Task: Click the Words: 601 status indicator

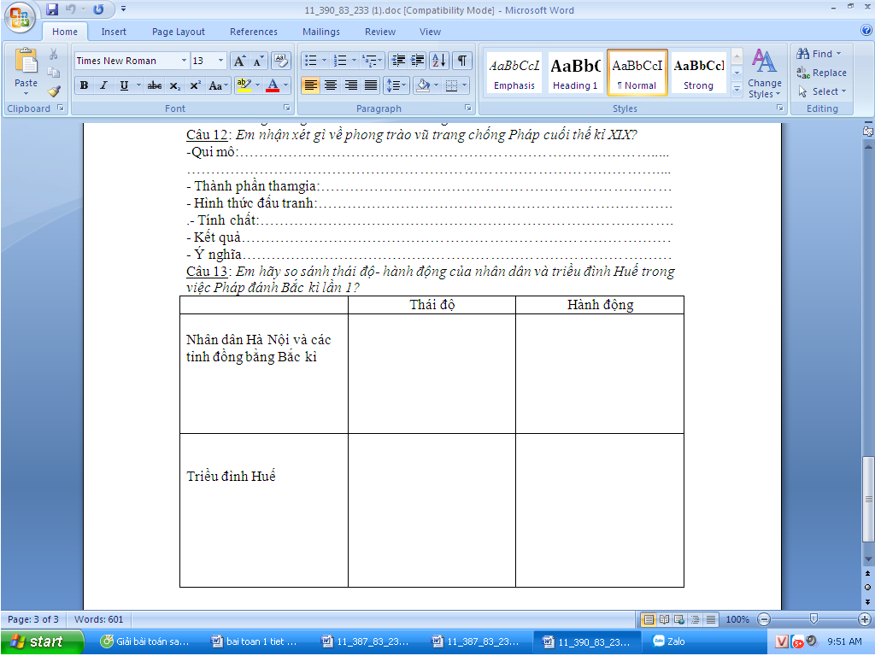Action: click(x=99, y=619)
